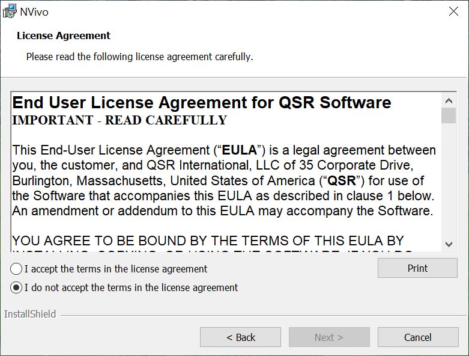This screenshot has height=356, width=469.
Task: Click the 'I accept the terms in the license agreement' label
Action: [116, 269]
